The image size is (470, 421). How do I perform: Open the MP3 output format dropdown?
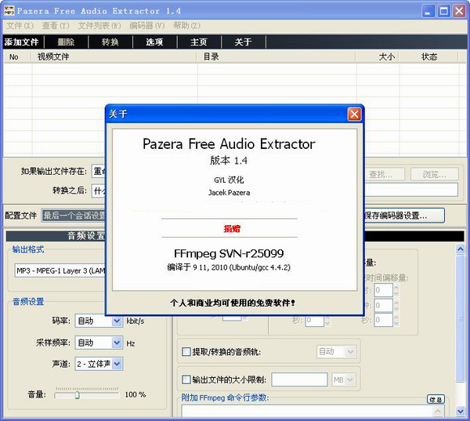pos(60,270)
